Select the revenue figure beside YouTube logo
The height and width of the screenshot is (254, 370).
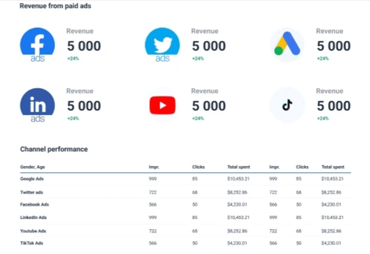[x=209, y=106]
